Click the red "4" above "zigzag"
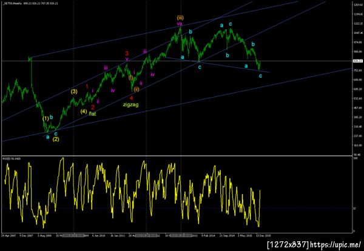Screen dimensions: 364x251 tap(132, 98)
